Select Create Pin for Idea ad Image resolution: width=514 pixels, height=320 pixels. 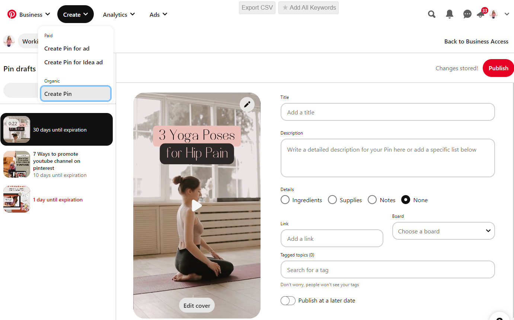[x=73, y=62]
